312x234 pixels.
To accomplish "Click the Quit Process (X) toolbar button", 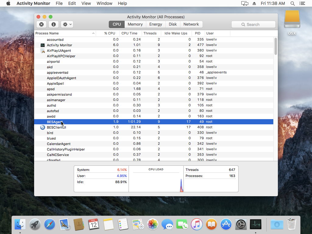I will click(x=41, y=24).
